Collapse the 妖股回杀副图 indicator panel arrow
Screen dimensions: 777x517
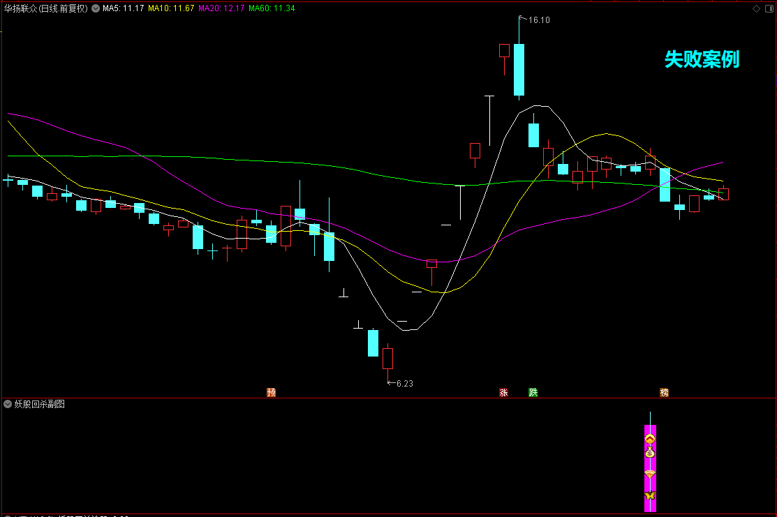8,404
